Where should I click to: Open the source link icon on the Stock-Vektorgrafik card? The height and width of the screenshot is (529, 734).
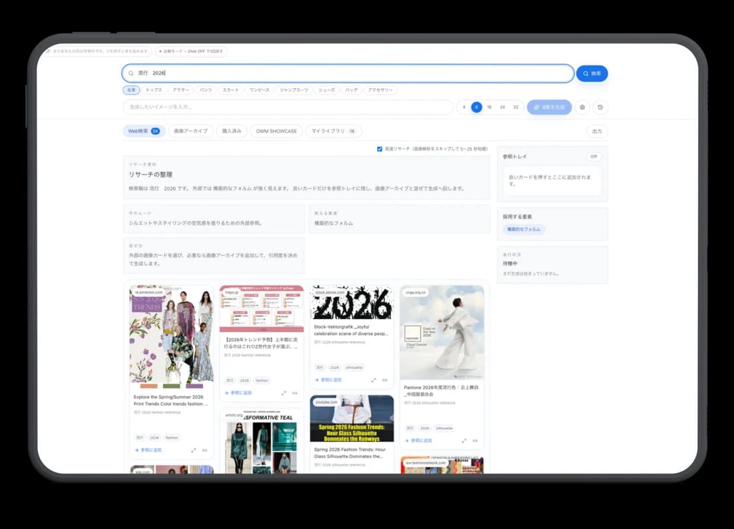[385, 380]
